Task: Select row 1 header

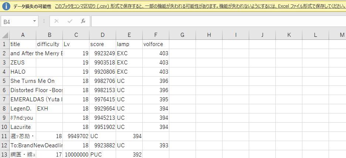Action: click(4, 44)
